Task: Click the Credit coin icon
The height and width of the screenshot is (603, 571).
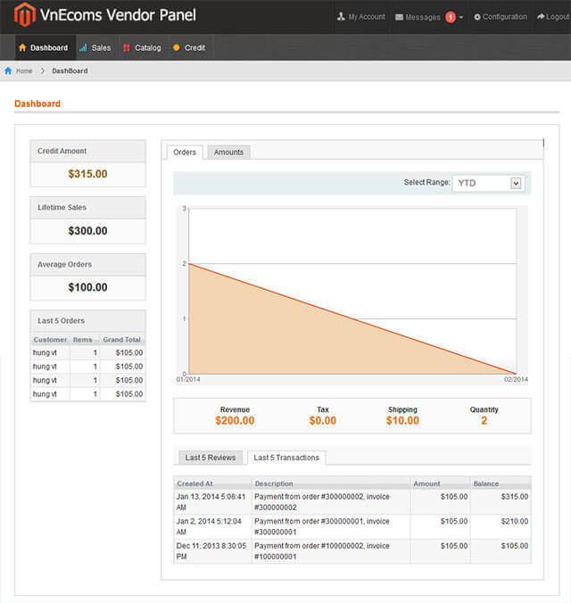Action: coord(177,47)
